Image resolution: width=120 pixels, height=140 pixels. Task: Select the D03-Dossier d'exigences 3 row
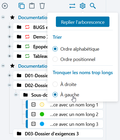coord(58,134)
